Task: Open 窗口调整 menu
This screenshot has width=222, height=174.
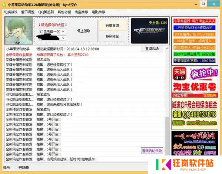Action: click(x=28, y=12)
